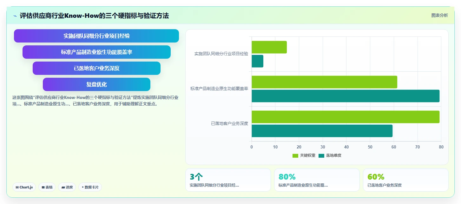Click the lightning icon beside the title
Screen dimensions: 461x204
pos(15,16)
